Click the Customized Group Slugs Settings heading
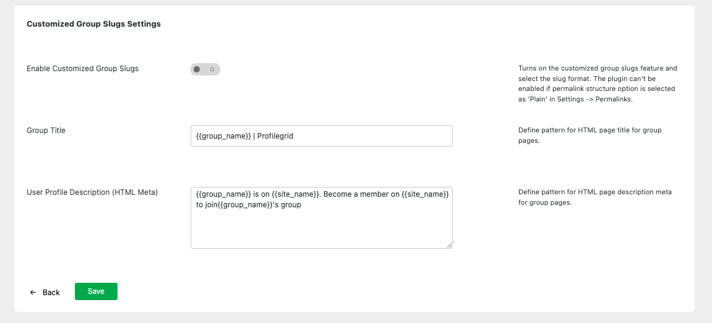Viewport: 712px width, 323px height. click(93, 24)
